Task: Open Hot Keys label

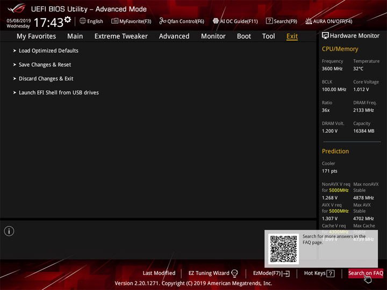Action: (314, 273)
